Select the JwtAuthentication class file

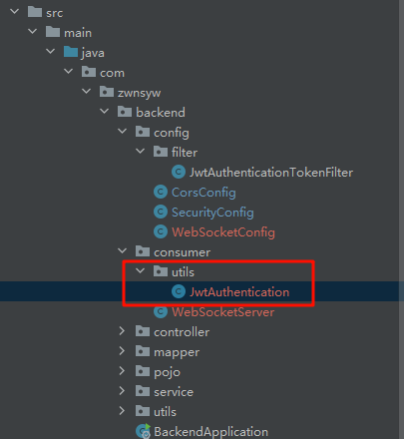click(239, 291)
